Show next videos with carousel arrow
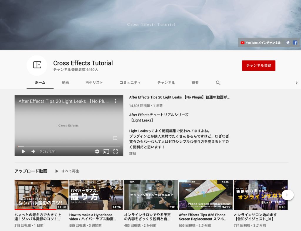Image resolution: width=301 pixels, height=231 pixels. click(x=287, y=195)
